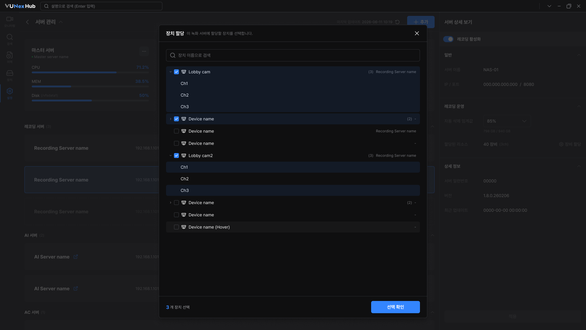Click the MEM usage bar
Viewport: 586px width, 330px height.
click(90, 86)
